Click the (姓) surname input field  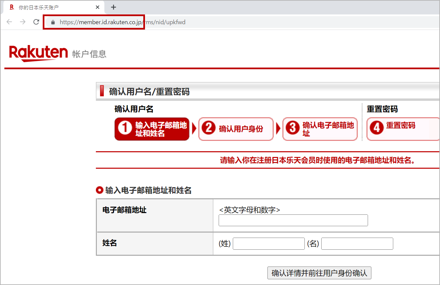[x=269, y=244]
